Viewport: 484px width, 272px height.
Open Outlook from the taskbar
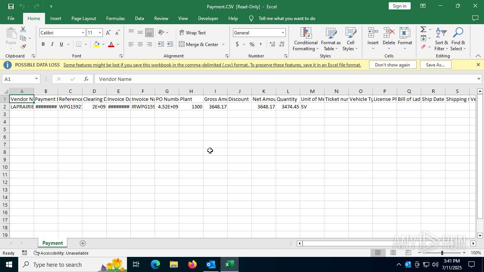coord(211,264)
